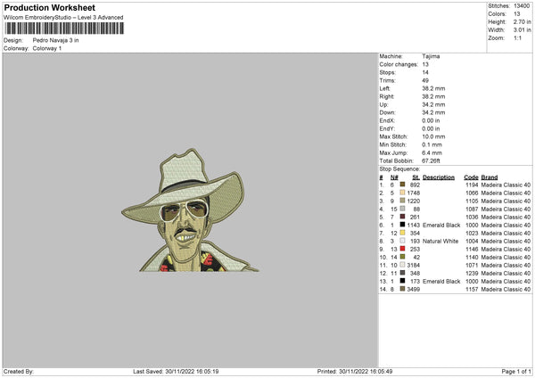Image resolution: width=535 pixels, height=378 pixels.
Task: Click the 'St.' column header
Action: (x=416, y=177)
